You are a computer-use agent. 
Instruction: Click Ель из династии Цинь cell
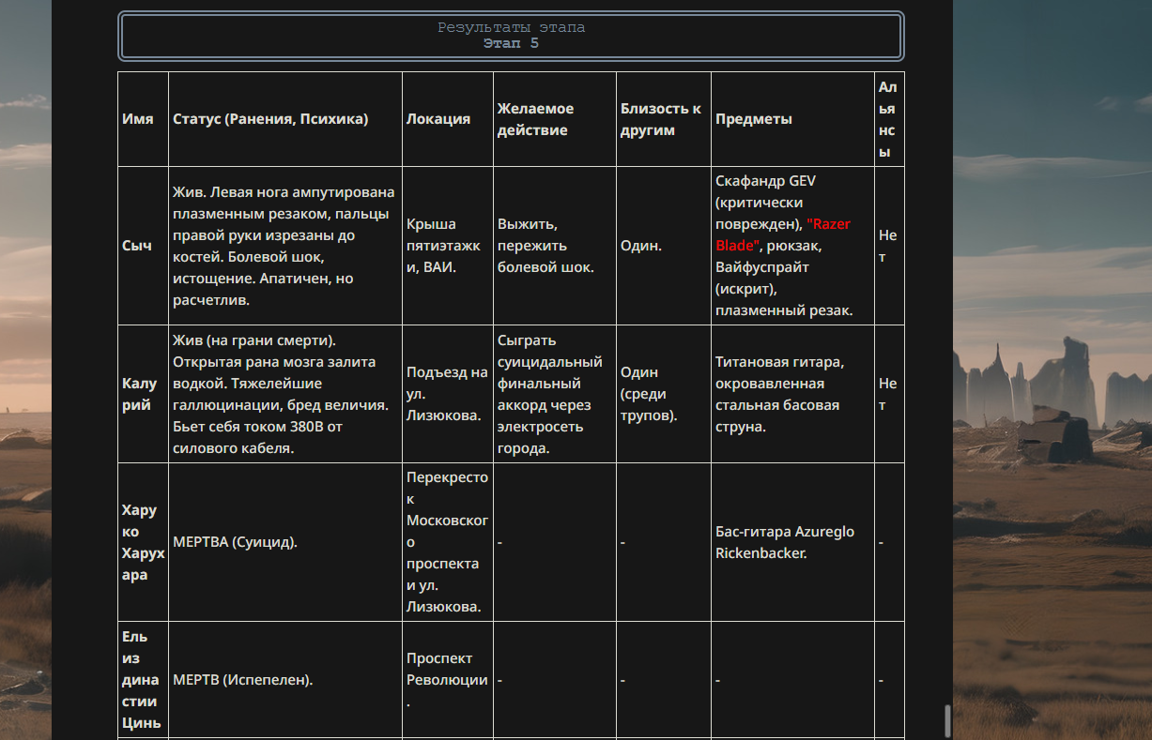pos(143,679)
